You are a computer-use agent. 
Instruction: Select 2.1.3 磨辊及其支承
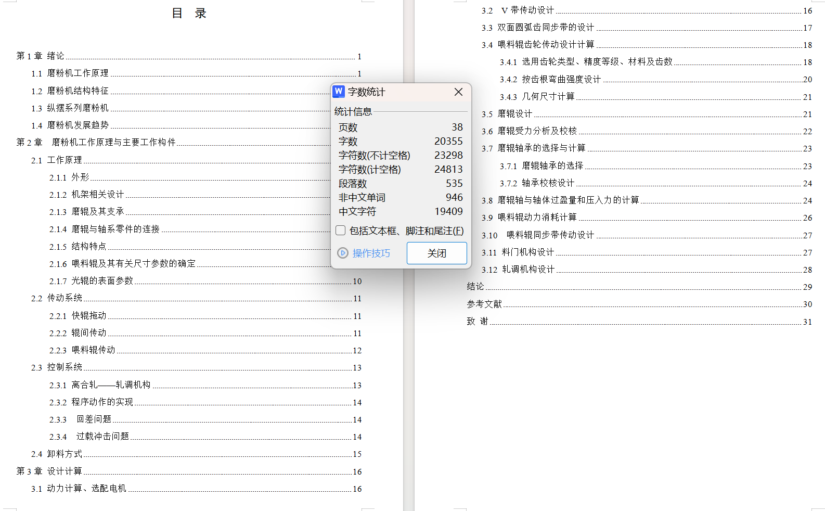tap(190, 212)
